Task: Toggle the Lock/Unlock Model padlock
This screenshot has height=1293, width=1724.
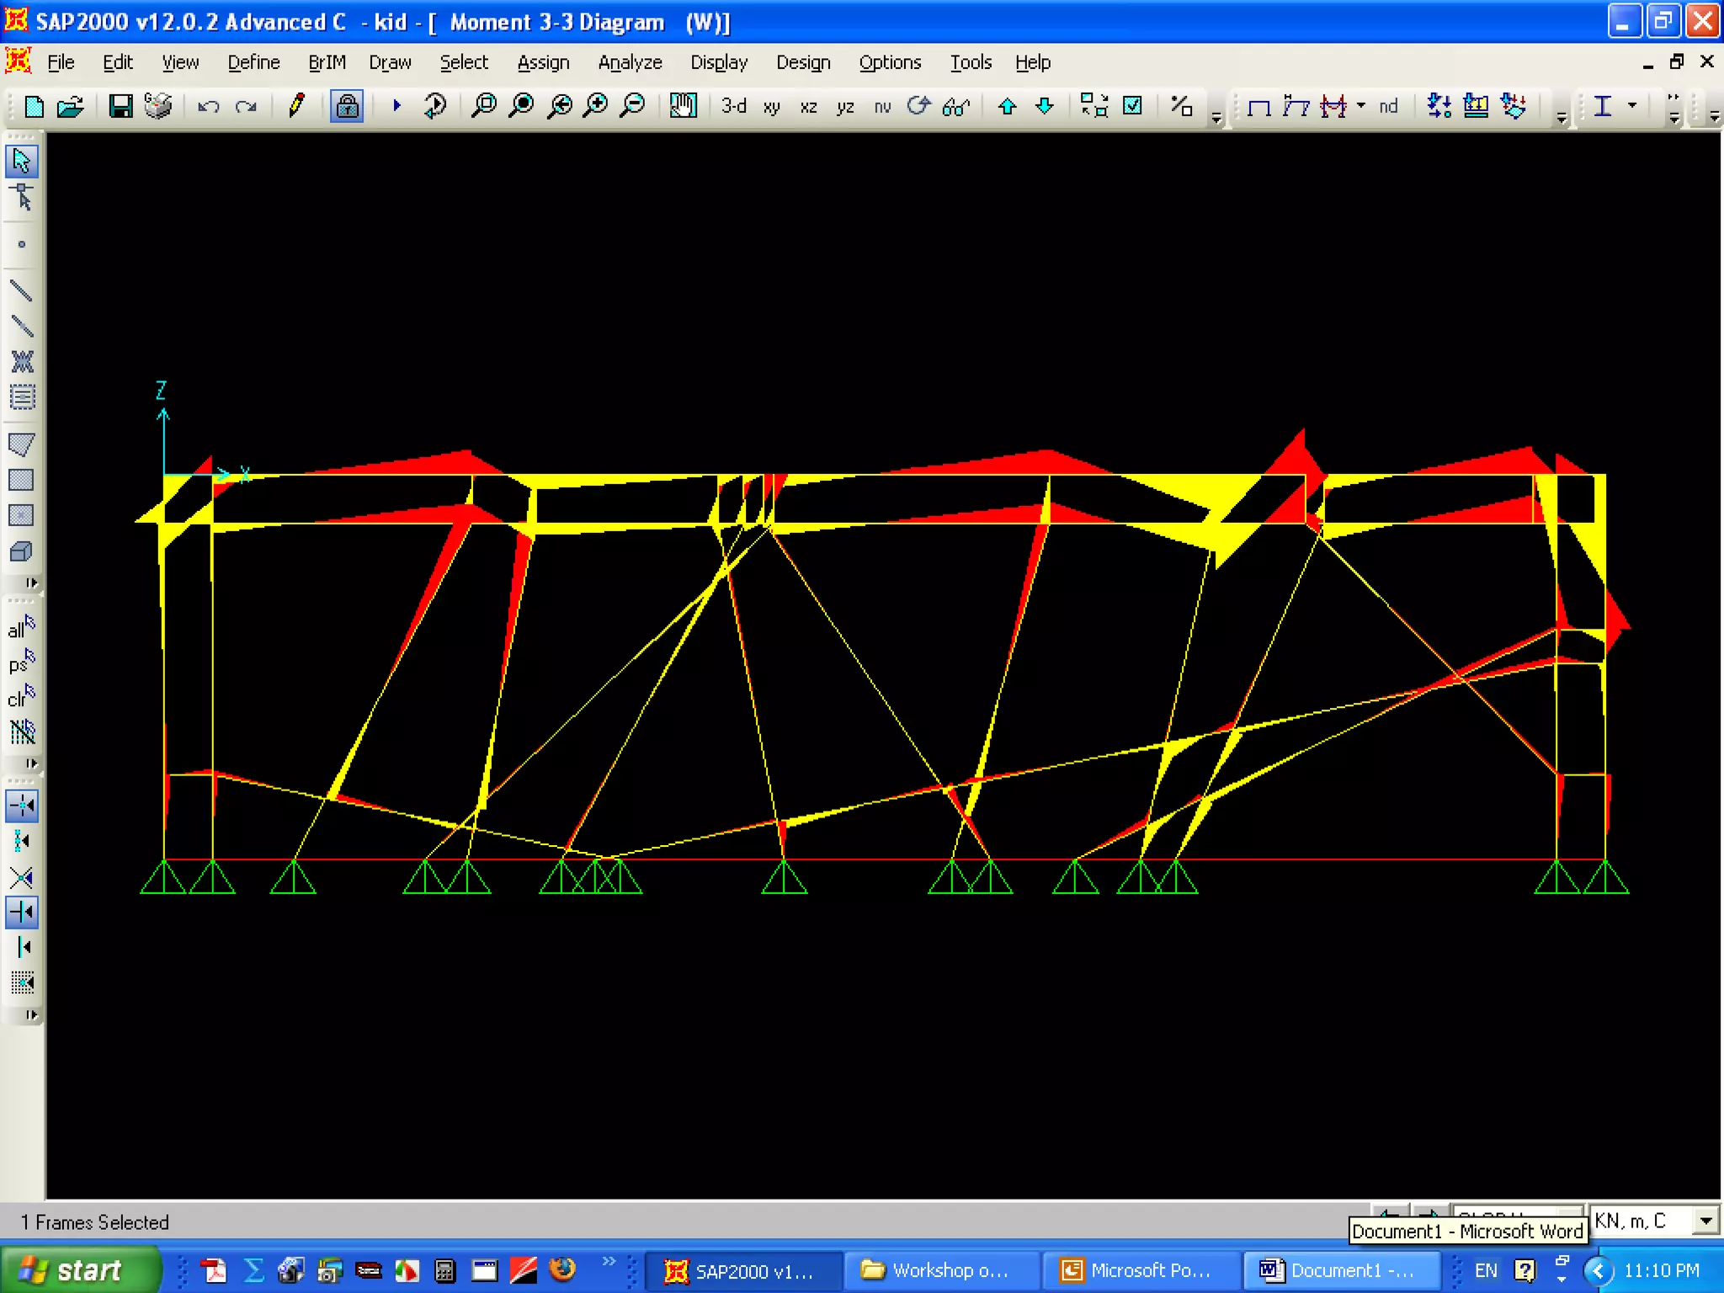Action: coord(347,106)
